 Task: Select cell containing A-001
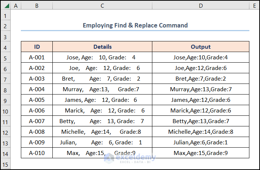(x=37, y=58)
